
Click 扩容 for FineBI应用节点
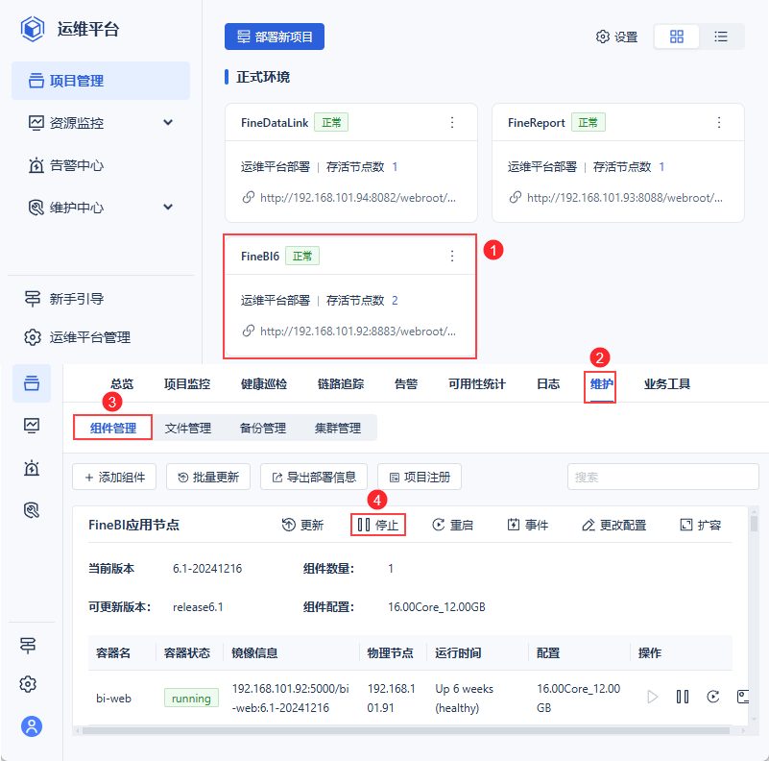(x=700, y=525)
